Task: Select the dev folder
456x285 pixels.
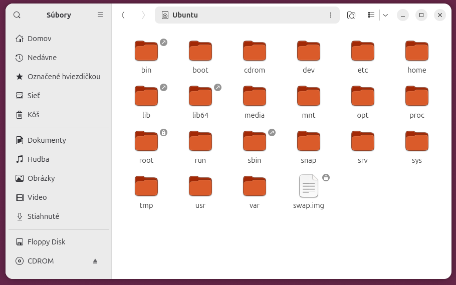Action: point(309,51)
